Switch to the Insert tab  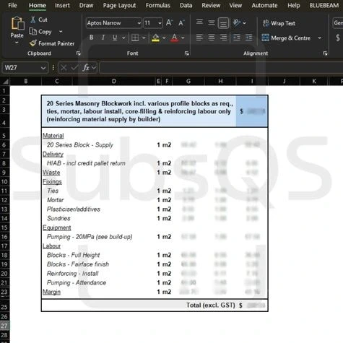[x=62, y=5]
